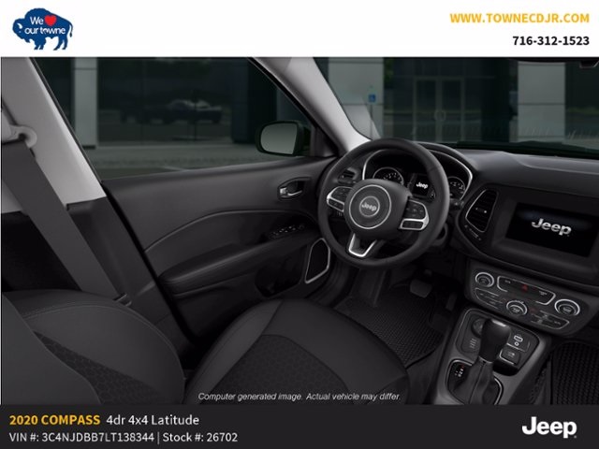Click the Stock # 26702 text
The height and width of the screenshot is (449, 599).
click(199, 437)
